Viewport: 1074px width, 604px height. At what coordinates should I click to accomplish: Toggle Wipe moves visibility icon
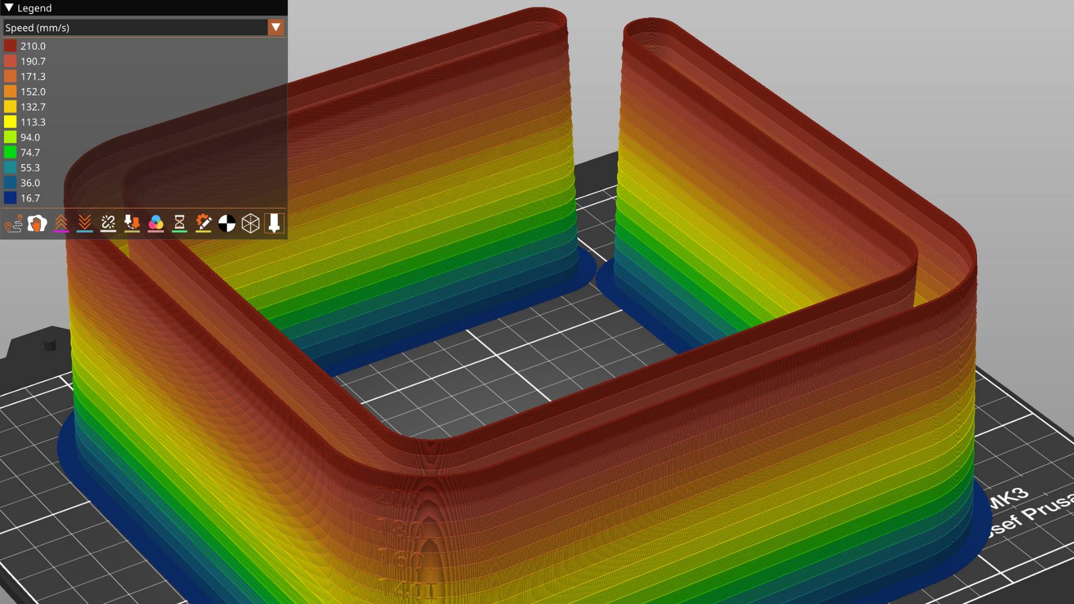pos(37,224)
